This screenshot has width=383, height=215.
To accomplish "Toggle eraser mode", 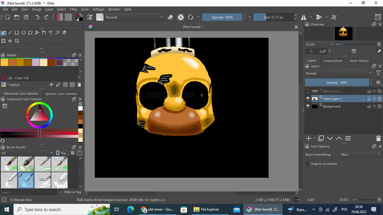I will coord(171,17).
